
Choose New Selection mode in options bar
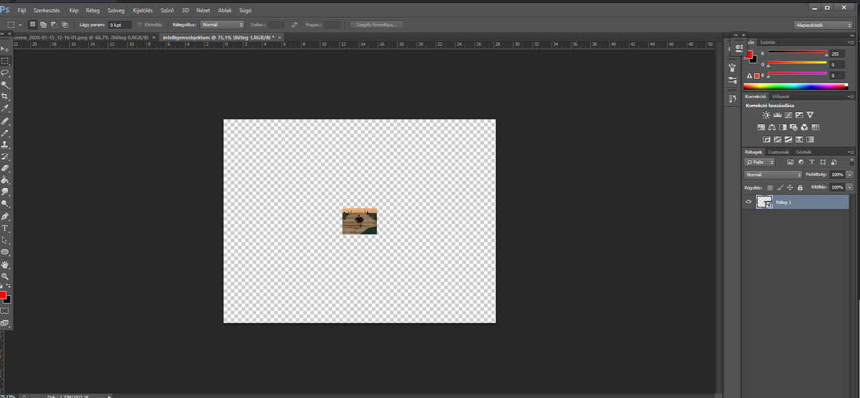[31, 24]
